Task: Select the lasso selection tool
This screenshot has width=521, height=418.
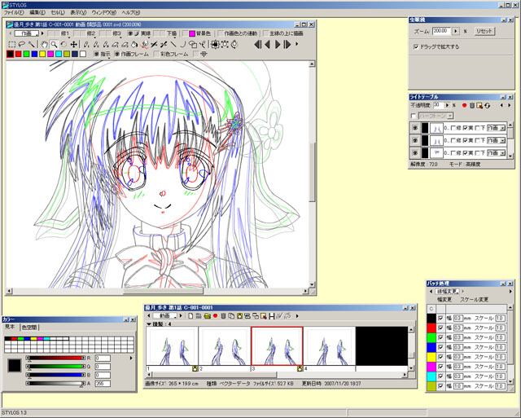Action: [22, 45]
